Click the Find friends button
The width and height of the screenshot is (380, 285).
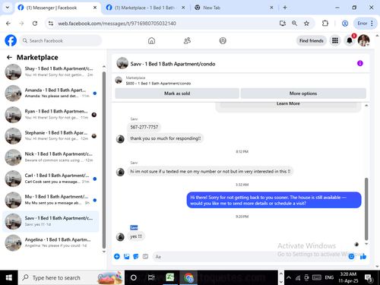click(x=312, y=40)
